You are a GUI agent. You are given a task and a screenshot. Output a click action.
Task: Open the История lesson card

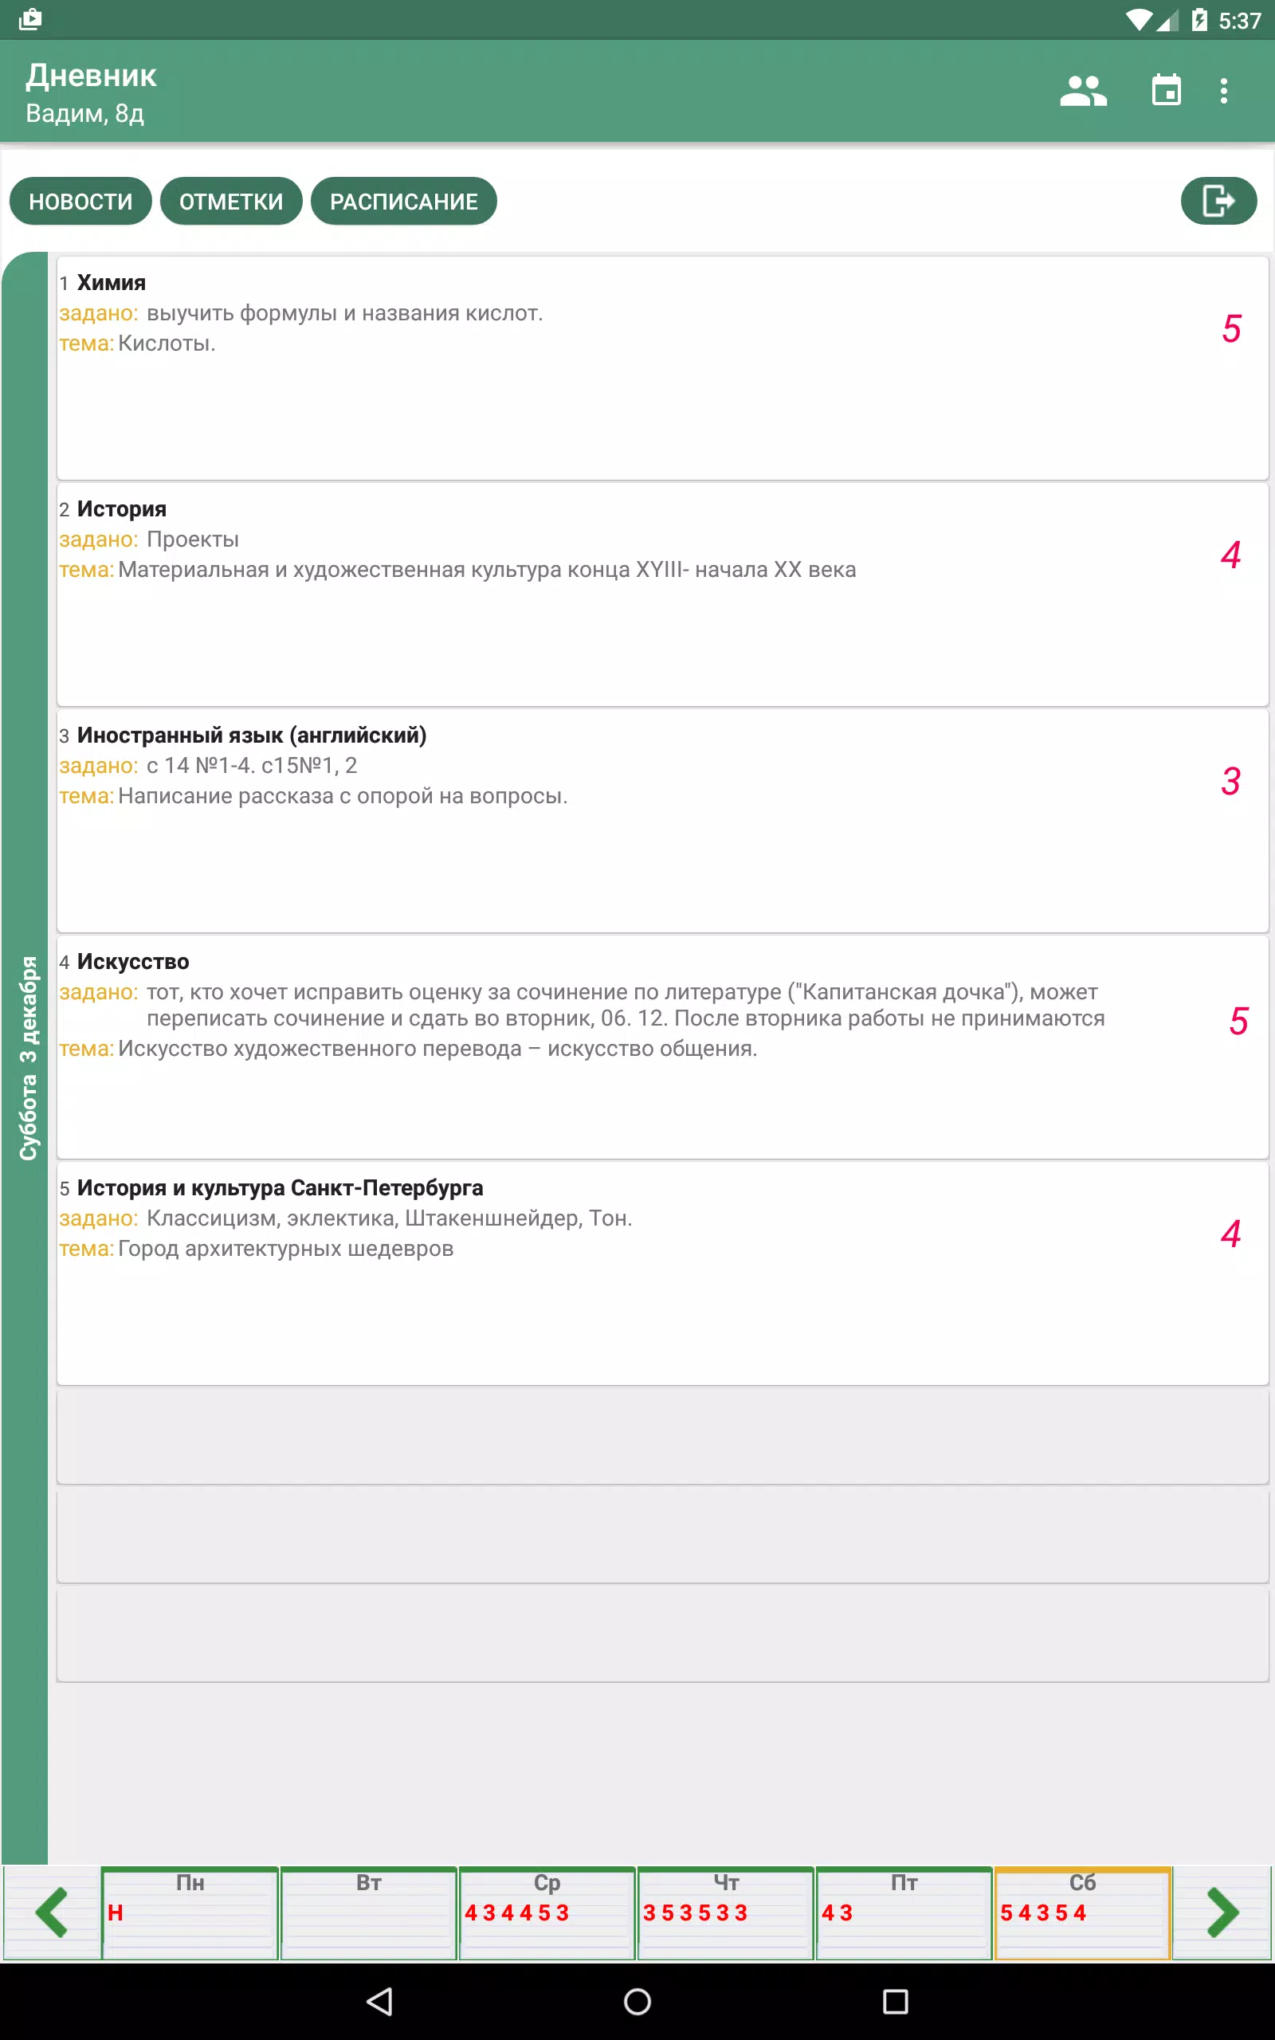(x=663, y=594)
